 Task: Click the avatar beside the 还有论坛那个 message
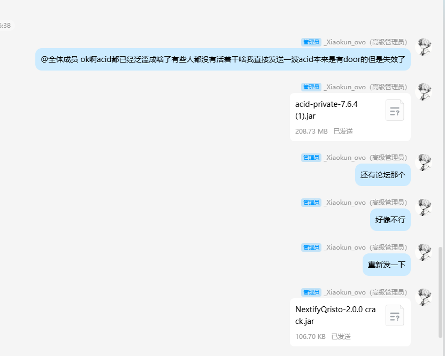coord(424,162)
